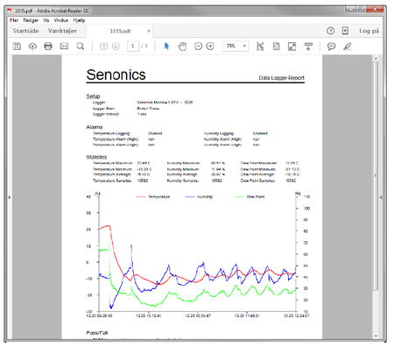
Task: Switch to the Værktøjer tab
Action: [62, 31]
